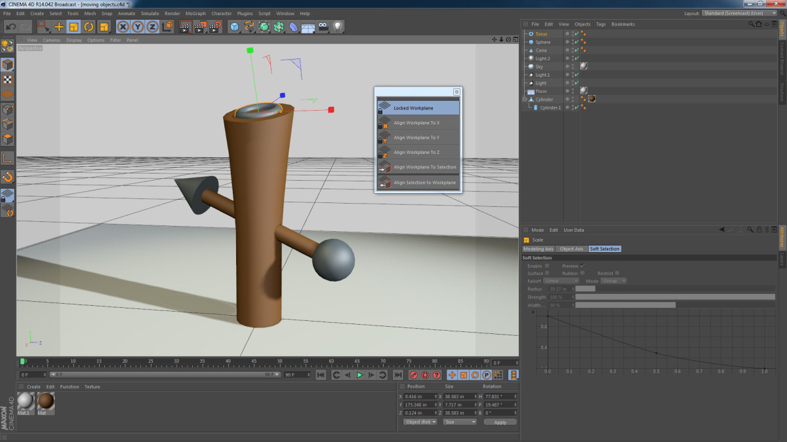
Task: Open the Falloff Linear dropdown
Action: (x=560, y=281)
